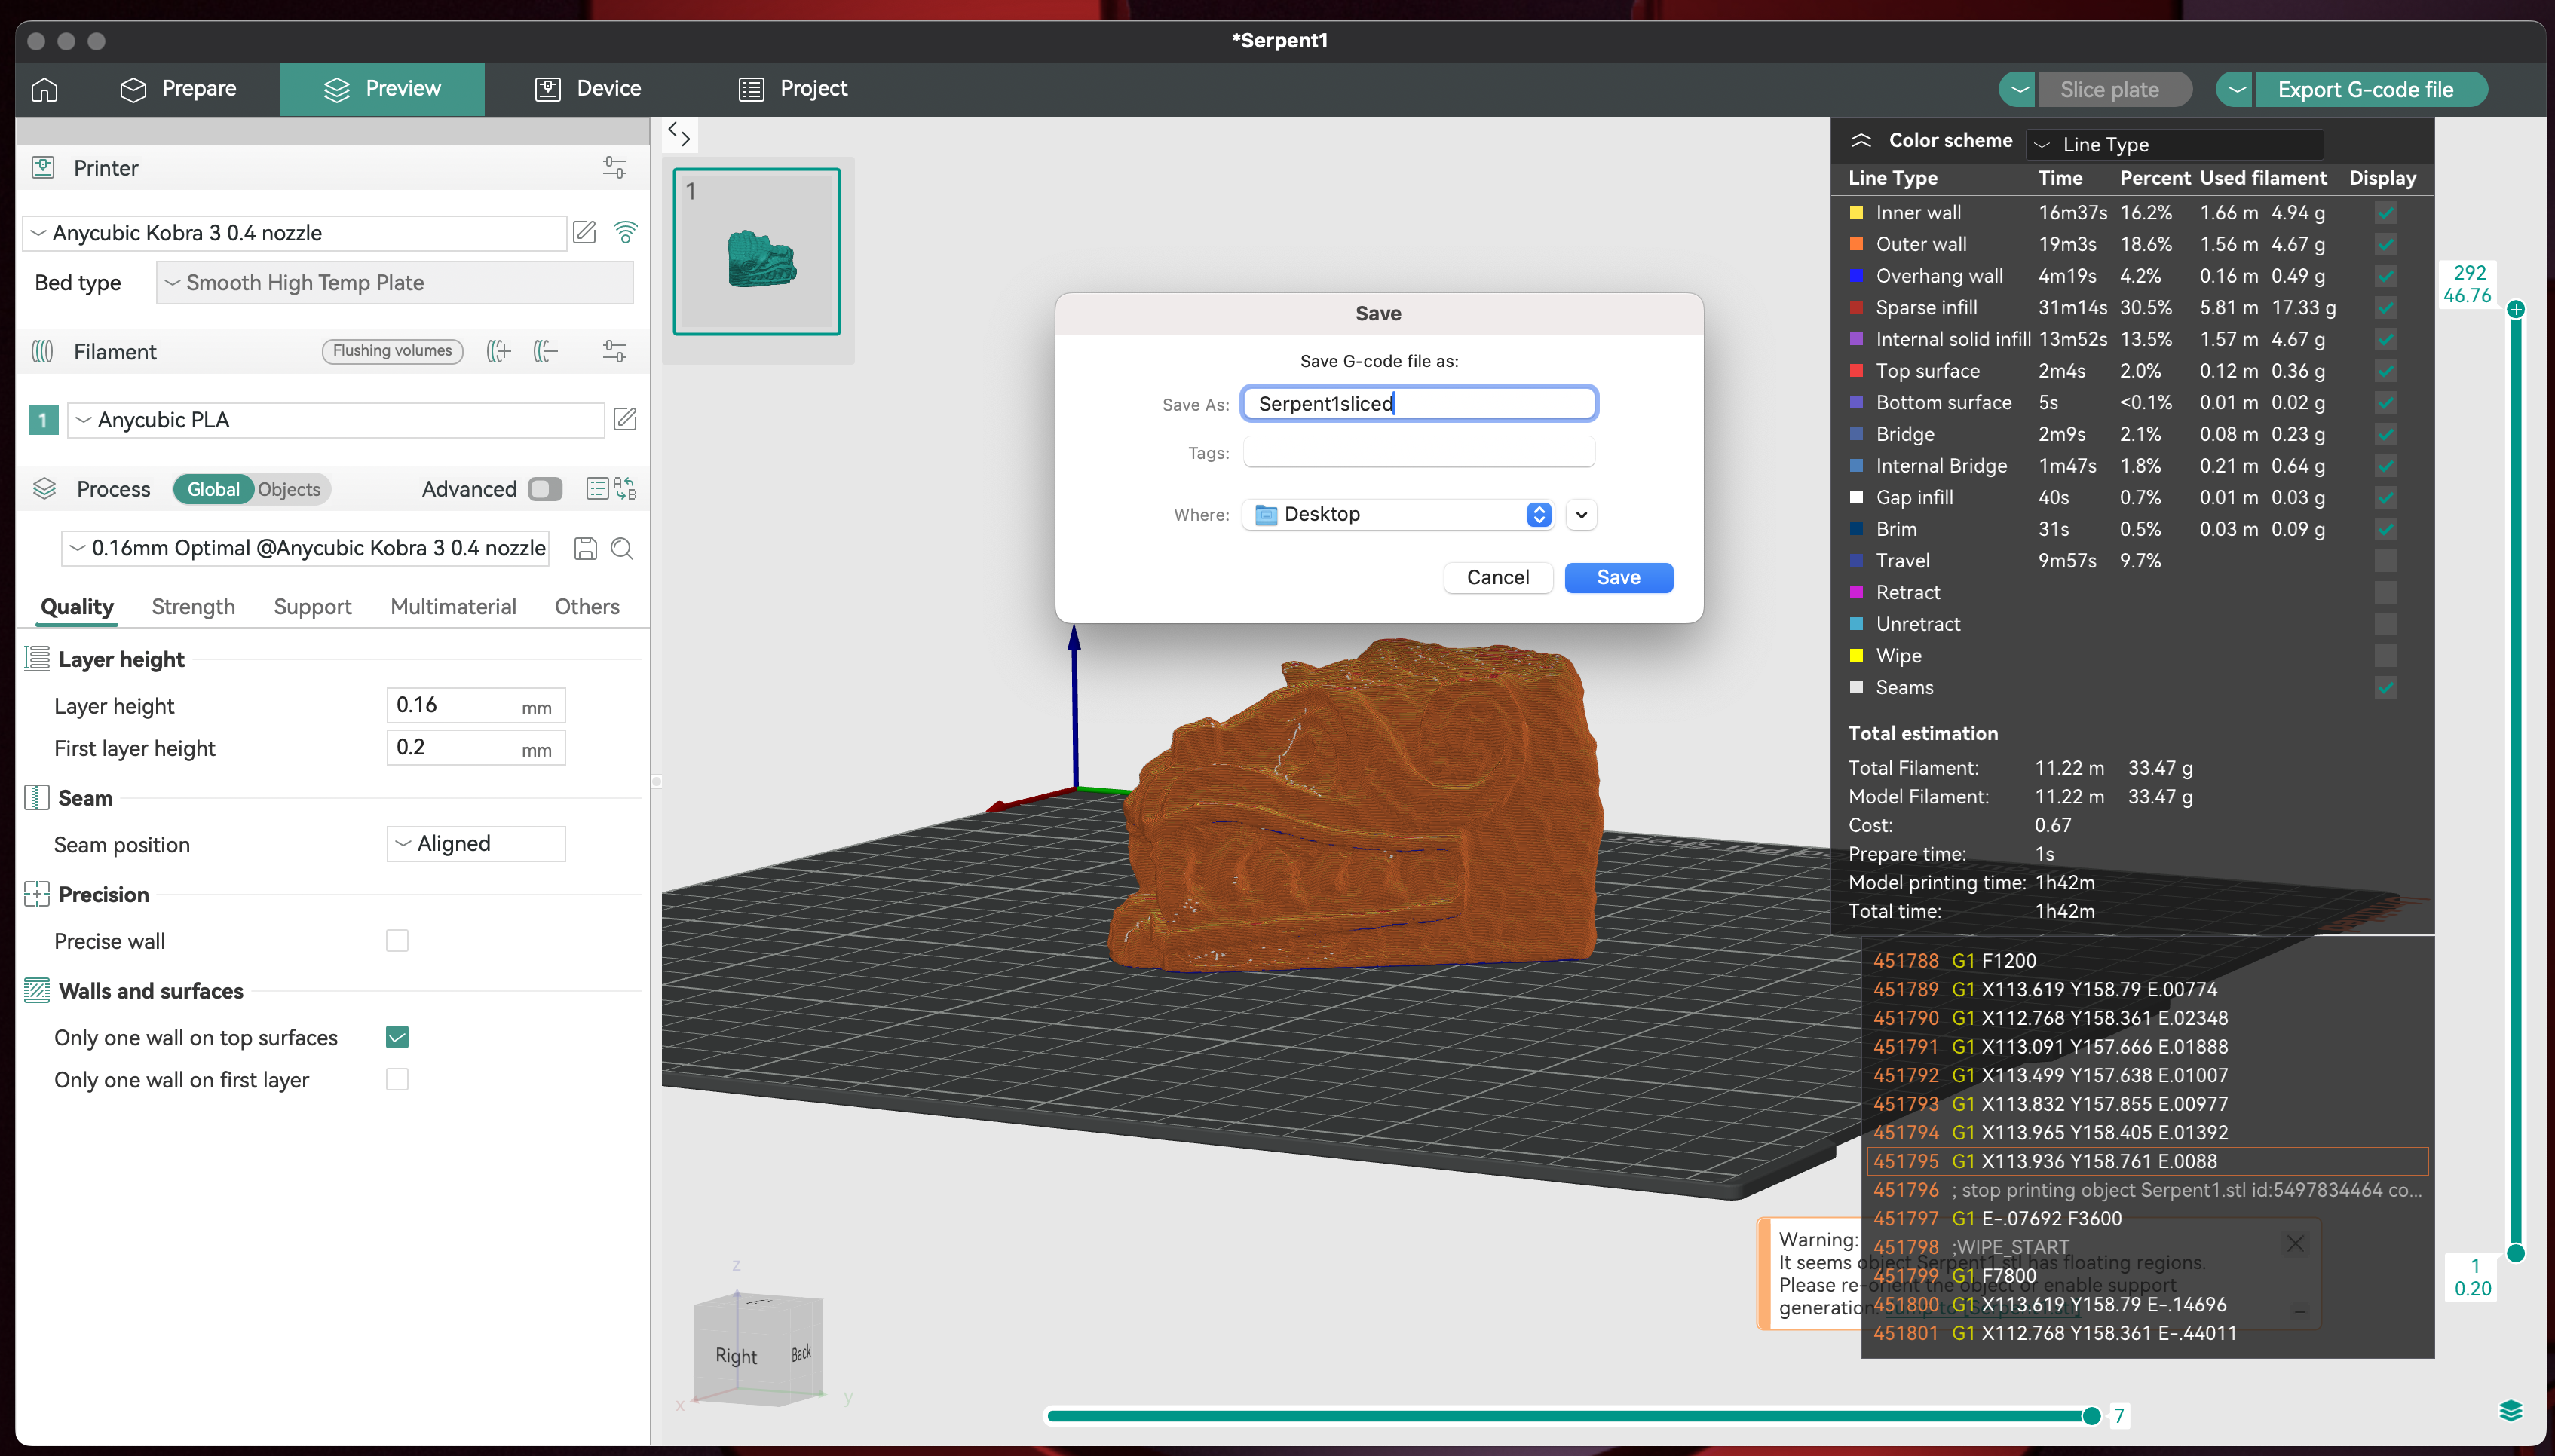Edit the Anycubic PLA filament preset

coord(624,420)
